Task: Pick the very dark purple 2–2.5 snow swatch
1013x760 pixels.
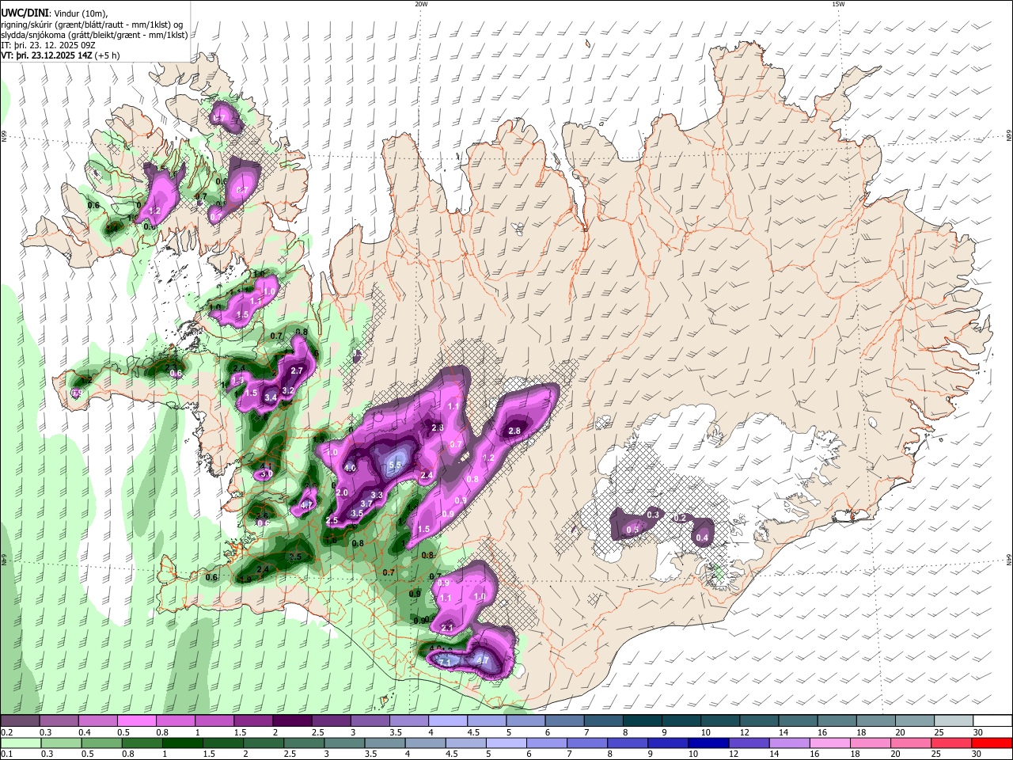Action: [x=291, y=721]
